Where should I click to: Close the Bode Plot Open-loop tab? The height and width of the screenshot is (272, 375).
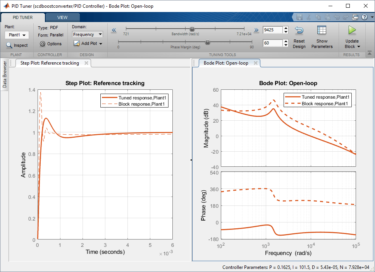coord(256,63)
